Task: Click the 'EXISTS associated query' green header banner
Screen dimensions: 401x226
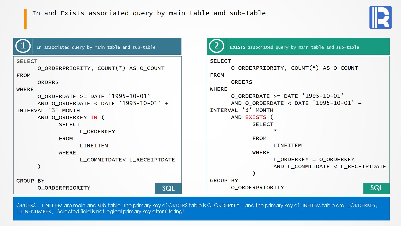Action: click(x=294, y=47)
